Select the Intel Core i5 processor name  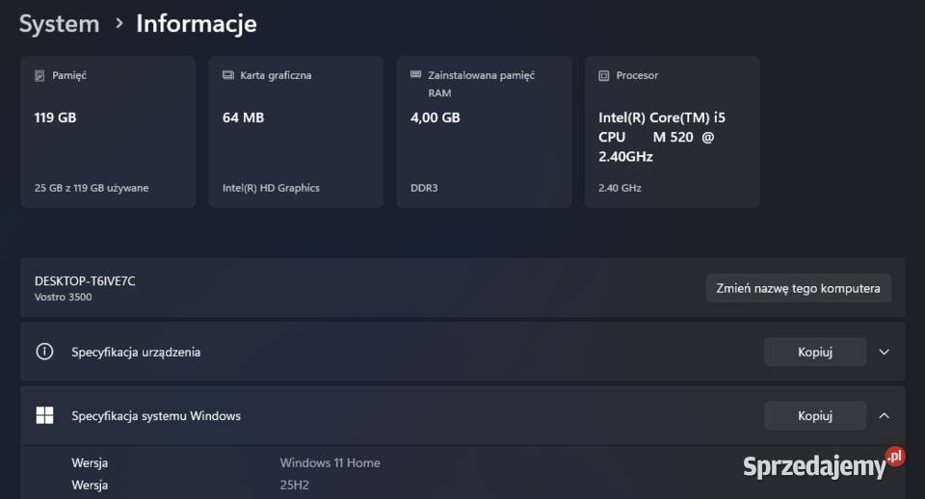pyautogui.click(x=661, y=136)
